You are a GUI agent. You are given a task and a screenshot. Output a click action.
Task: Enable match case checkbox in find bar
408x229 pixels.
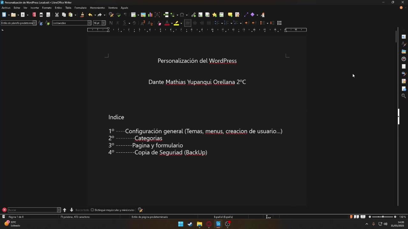coord(92,210)
